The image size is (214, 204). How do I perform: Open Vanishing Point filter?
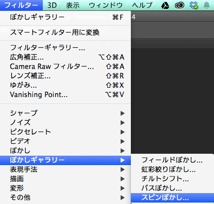[65, 95]
